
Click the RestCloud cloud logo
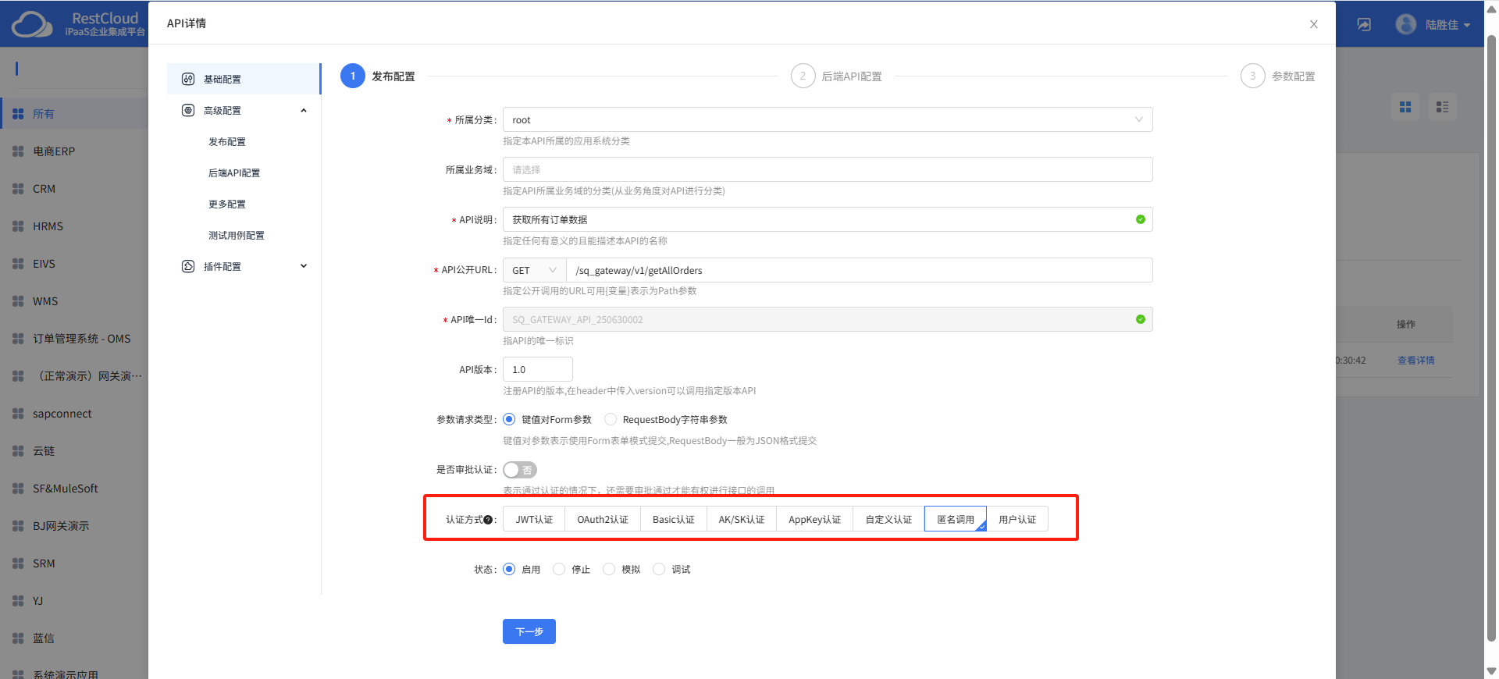(x=32, y=24)
